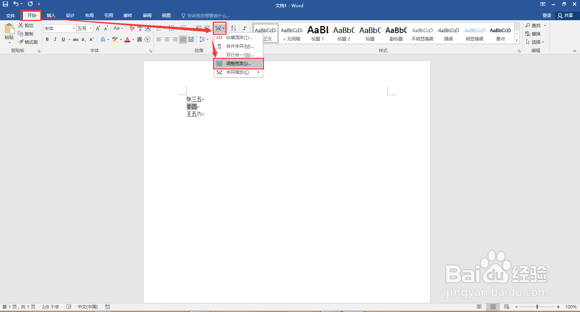Toggle character shading icon
580x312 pixels.
pos(140,39)
